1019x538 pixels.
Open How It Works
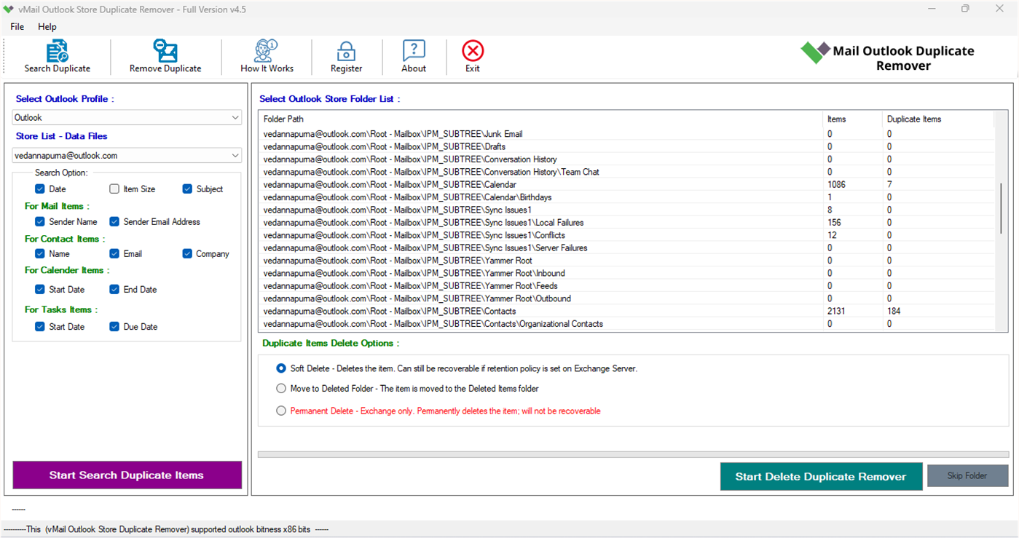[267, 56]
